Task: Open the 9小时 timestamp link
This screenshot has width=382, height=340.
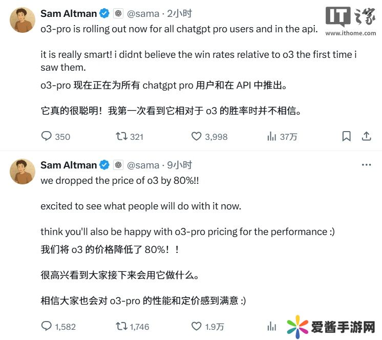Action: click(180, 165)
